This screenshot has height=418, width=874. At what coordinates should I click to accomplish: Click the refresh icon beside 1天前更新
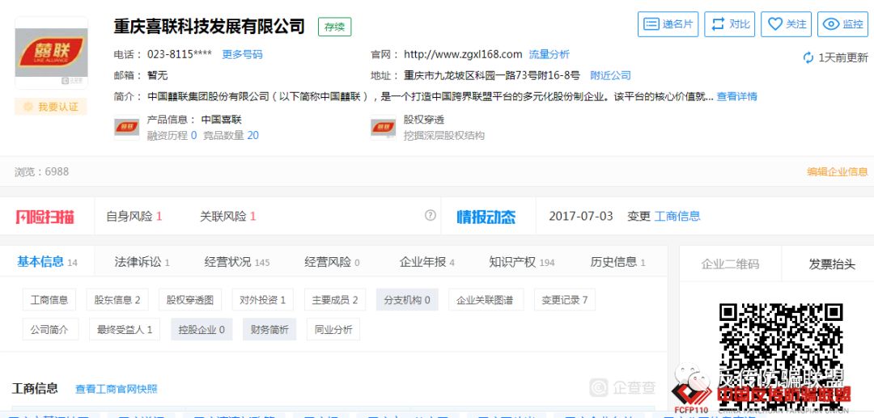[x=808, y=57]
